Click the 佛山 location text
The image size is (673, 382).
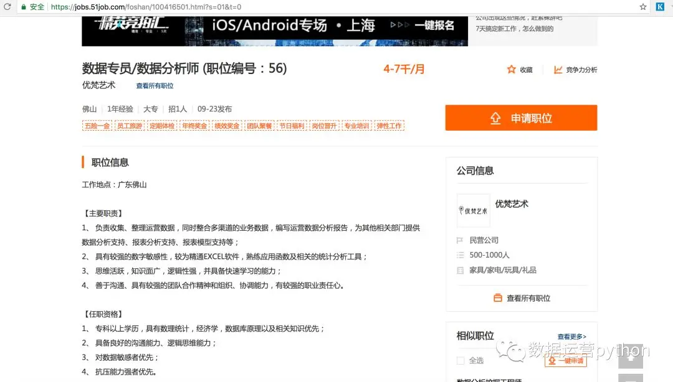(x=89, y=109)
